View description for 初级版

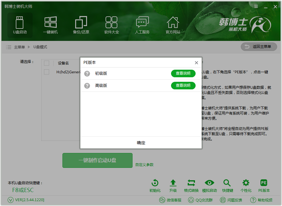(x=183, y=73)
